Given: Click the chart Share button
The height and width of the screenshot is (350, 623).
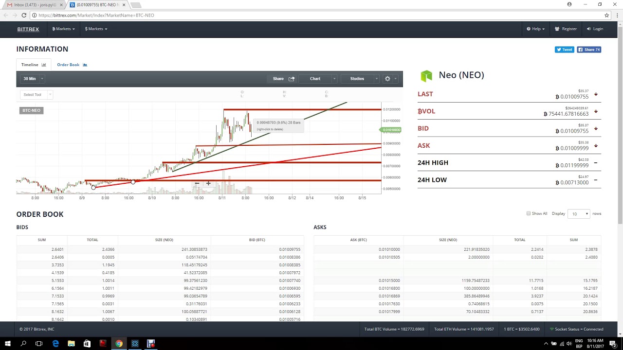Looking at the screenshot, I should pos(283,79).
